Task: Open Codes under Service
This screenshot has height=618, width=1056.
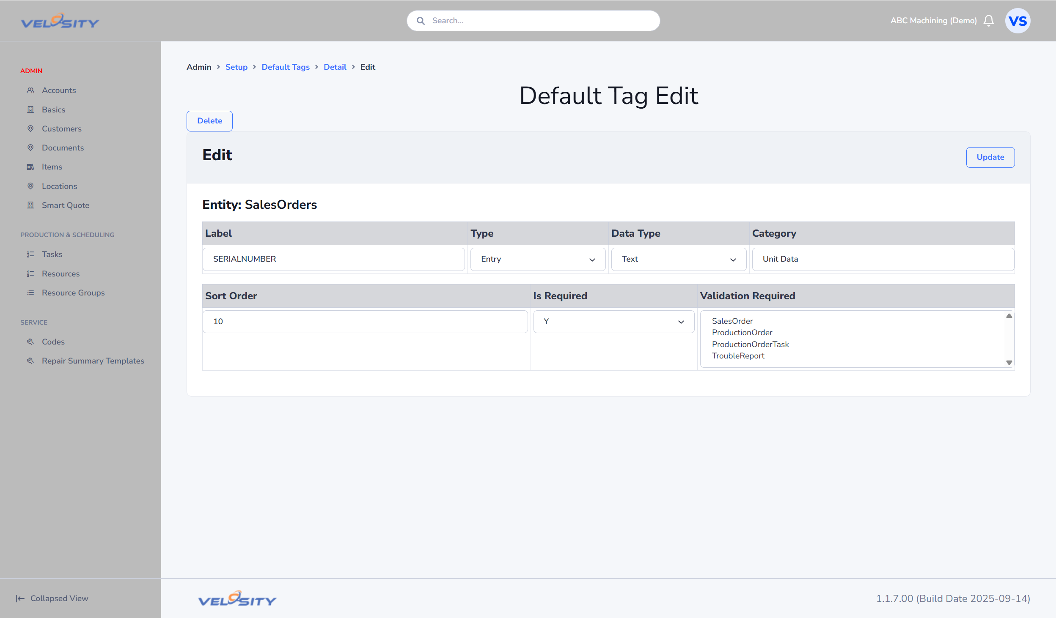Action: coord(53,342)
